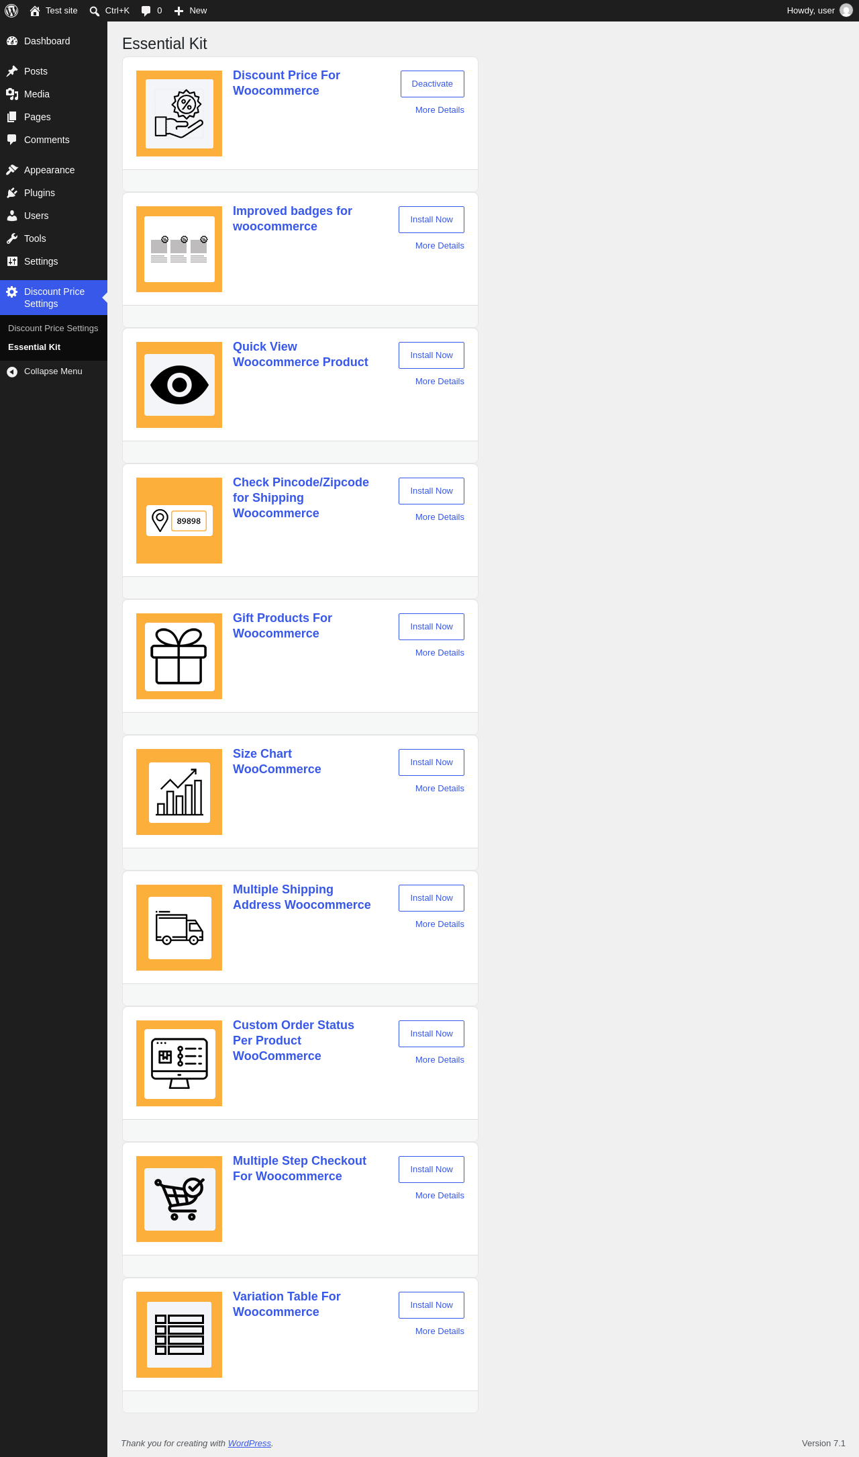Deactivate Discount Price For Woocommerce
859x1457 pixels.
[432, 84]
